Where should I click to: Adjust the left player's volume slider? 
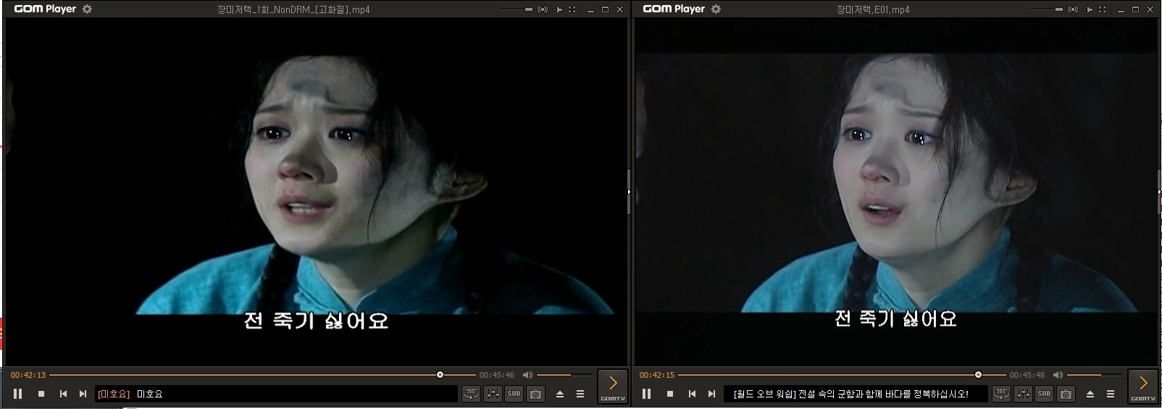564,375
